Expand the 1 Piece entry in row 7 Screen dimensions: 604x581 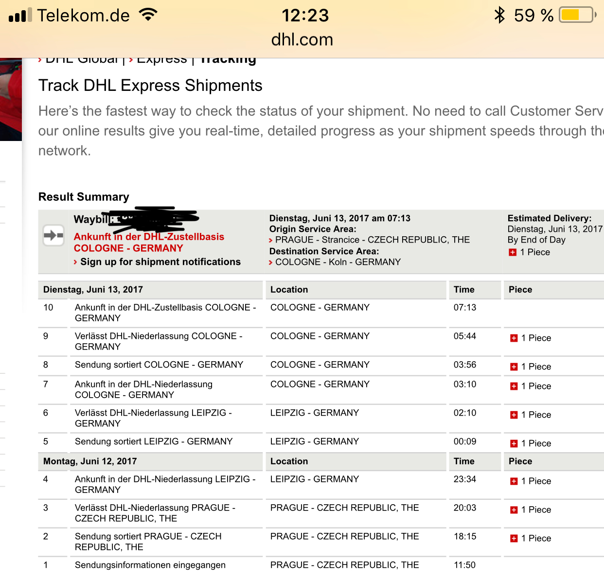pyautogui.click(x=531, y=387)
